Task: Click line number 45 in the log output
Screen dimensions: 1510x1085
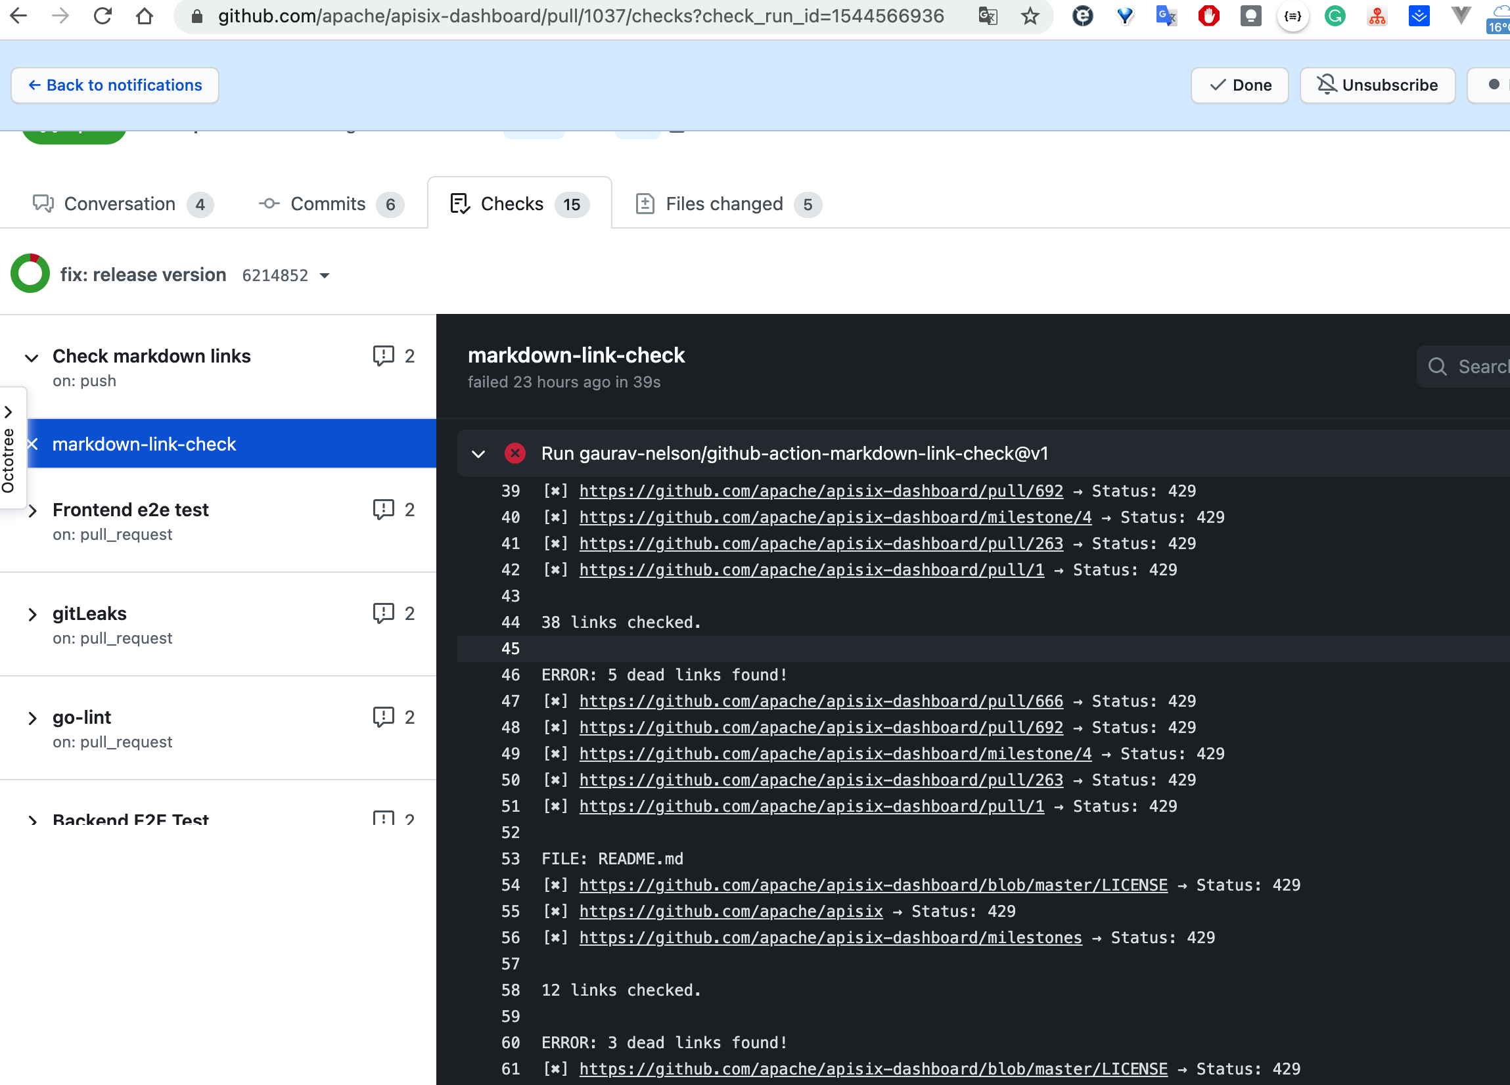Action: click(x=510, y=648)
